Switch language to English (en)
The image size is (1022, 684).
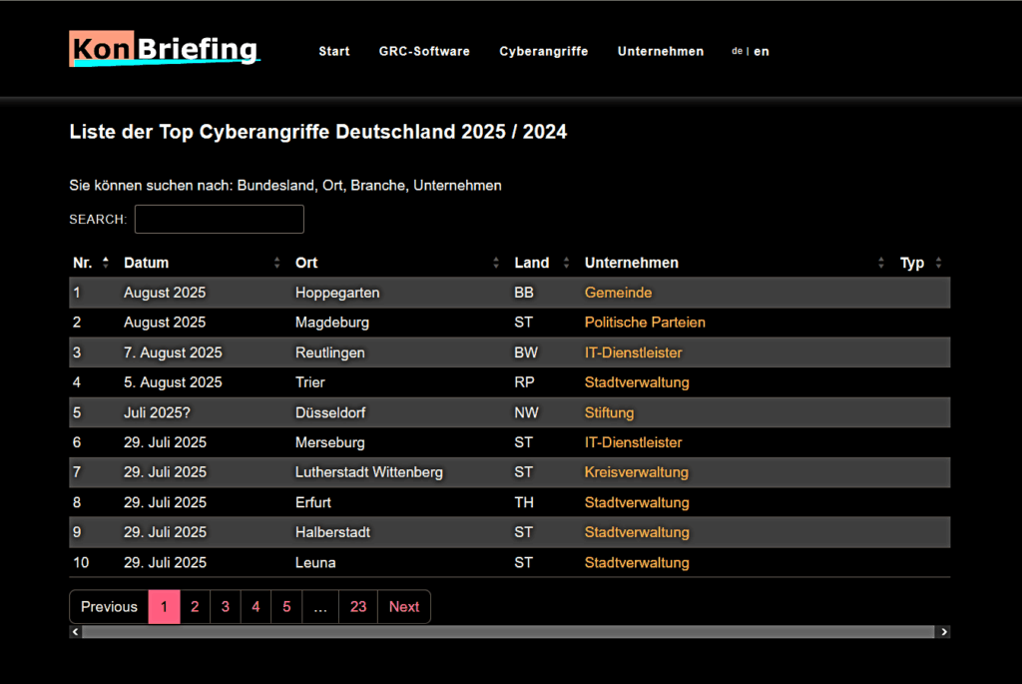pyautogui.click(x=762, y=51)
